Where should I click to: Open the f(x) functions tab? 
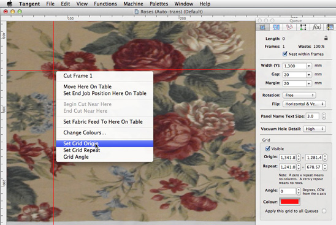point(317,27)
